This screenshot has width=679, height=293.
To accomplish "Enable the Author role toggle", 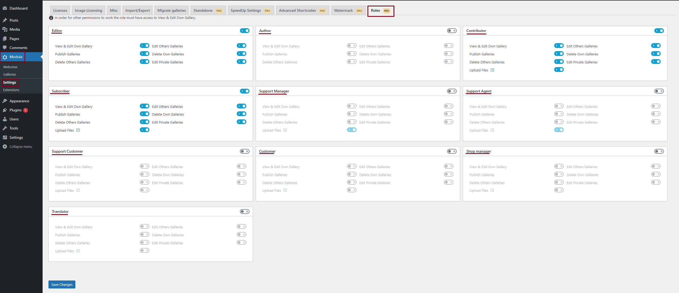I will [452, 31].
